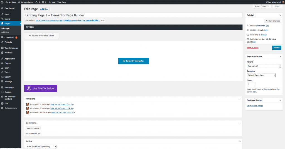Collapse the Publish box
This screenshot has width=285, height=149.
pyautogui.click(x=280, y=15)
